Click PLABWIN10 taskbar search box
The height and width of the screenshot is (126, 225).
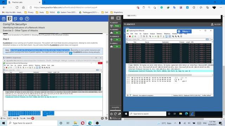point(147,114)
